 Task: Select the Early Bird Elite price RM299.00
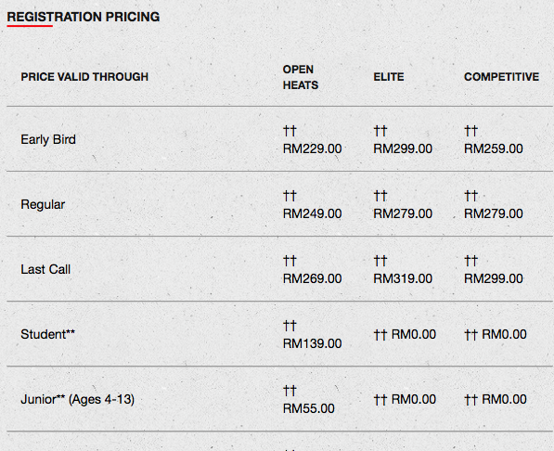[403, 148]
